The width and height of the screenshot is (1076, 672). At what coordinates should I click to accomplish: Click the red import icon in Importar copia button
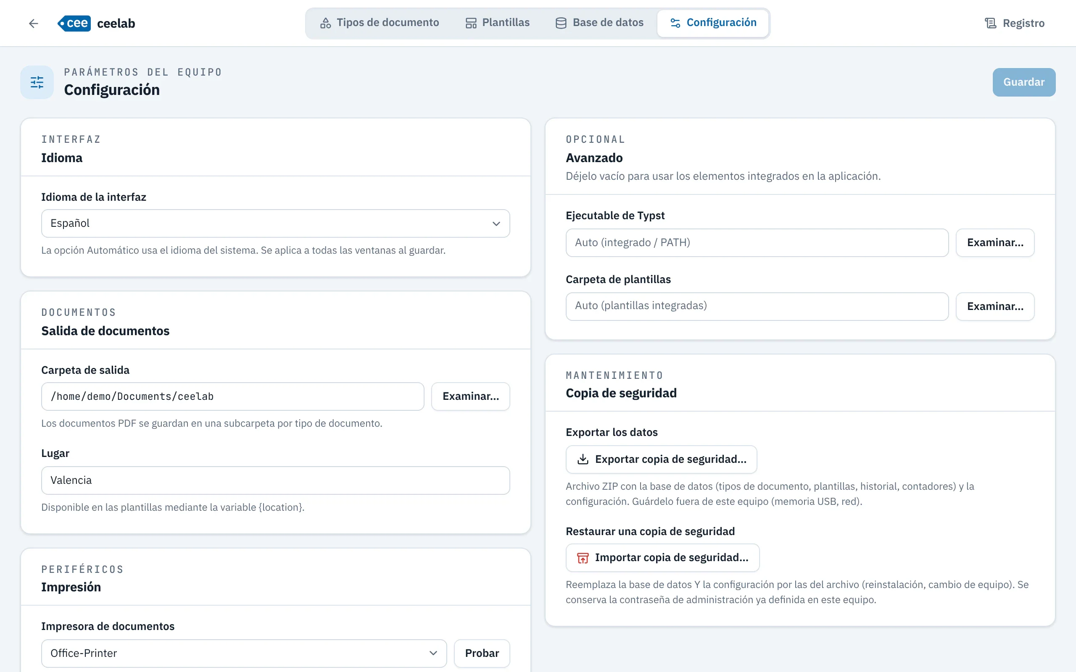(583, 558)
